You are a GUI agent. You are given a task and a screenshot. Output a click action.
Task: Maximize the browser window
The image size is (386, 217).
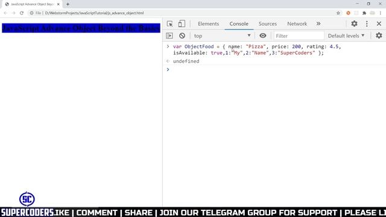(x=369, y=4)
